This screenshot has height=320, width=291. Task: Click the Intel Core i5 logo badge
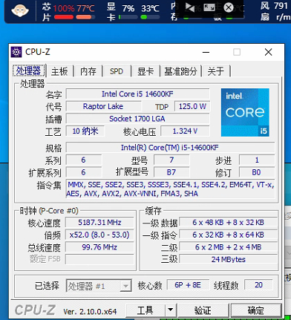[245, 112]
